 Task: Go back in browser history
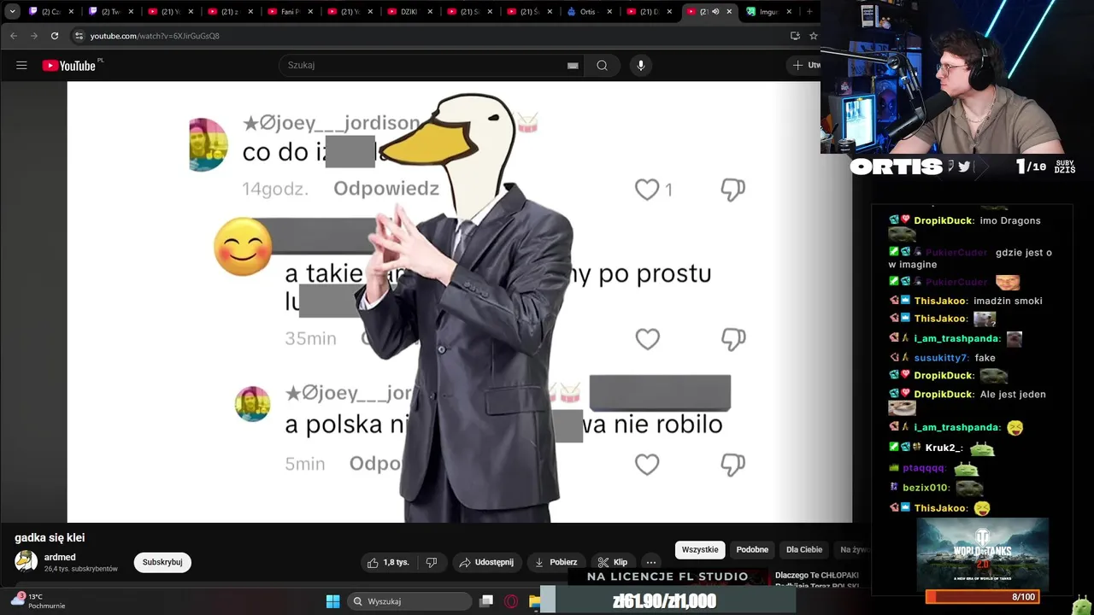click(14, 36)
